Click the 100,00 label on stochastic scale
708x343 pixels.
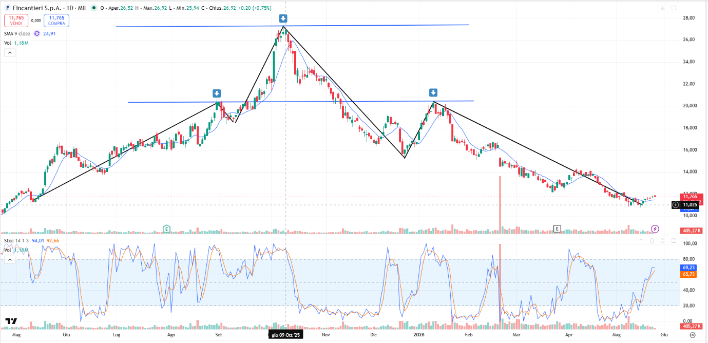[x=690, y=244]
